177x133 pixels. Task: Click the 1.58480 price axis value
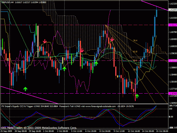click(x=173, y=75)
